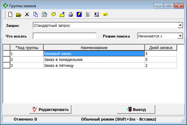Click the new record blank page icon
This screenshot has height=125, width=187.
(x=10, y=14)
